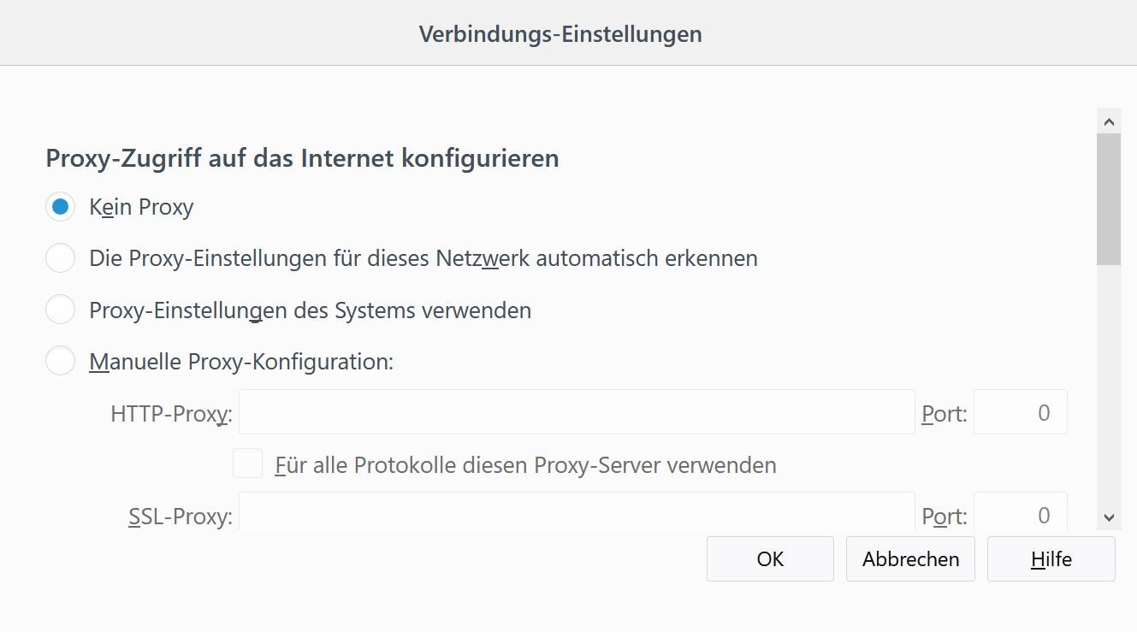Click the "Kein Proxy" label text
The height and width of the screenshot is (632, 1137).
coord(141,208)
